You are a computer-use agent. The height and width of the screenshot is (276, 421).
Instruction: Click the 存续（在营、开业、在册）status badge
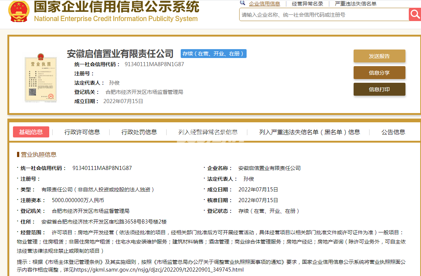[213, 54]
